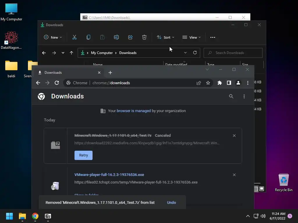This screenshot has width=298, height=223.
Task: Click My Computer in the breadcrumb path
Action: pos(102,53)
